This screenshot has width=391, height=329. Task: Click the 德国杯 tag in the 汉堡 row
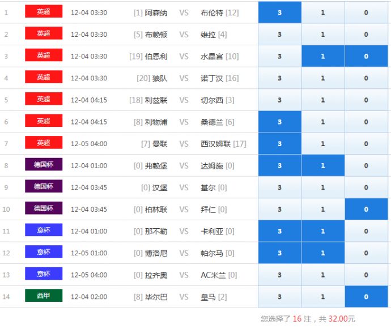point(44,186)
